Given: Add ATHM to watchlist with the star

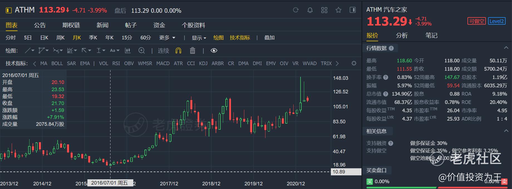Looking at the screenshot, I should [x=338, y=10].
